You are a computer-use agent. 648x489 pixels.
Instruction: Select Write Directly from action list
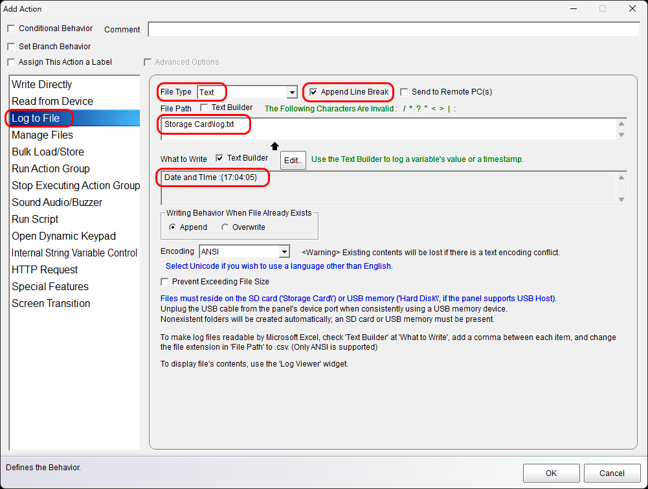(42, 85)
